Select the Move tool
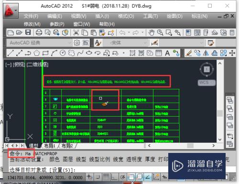The width and height of the screenshot is (239, 184). (232, 53)
